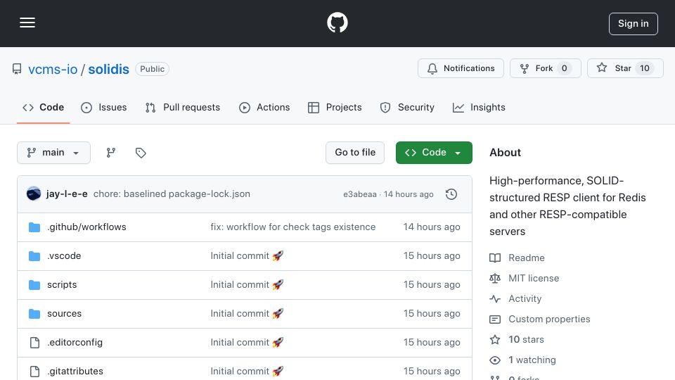
Task: Click the '14 hours ago' text in the .github/workflows row
Action: pos(432,227)
